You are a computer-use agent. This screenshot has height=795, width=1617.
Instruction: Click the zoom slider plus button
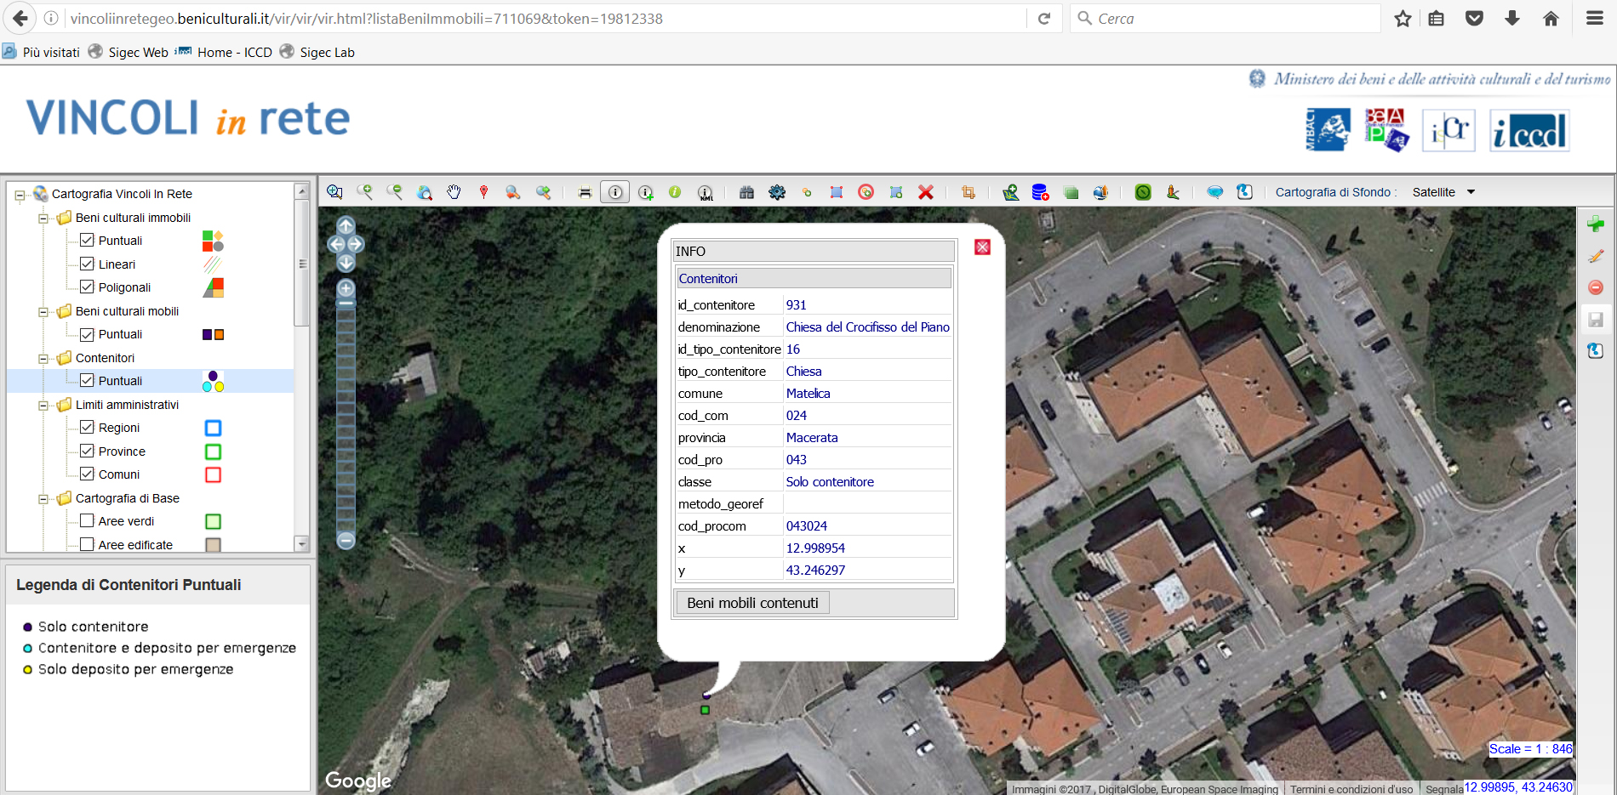tap(346, 289)
